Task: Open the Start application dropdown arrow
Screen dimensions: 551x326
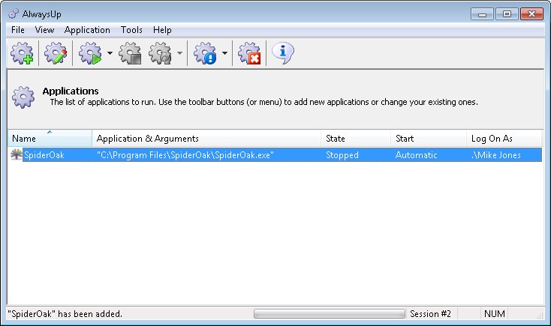Action: pyautogui.click(x=110, y=53)
